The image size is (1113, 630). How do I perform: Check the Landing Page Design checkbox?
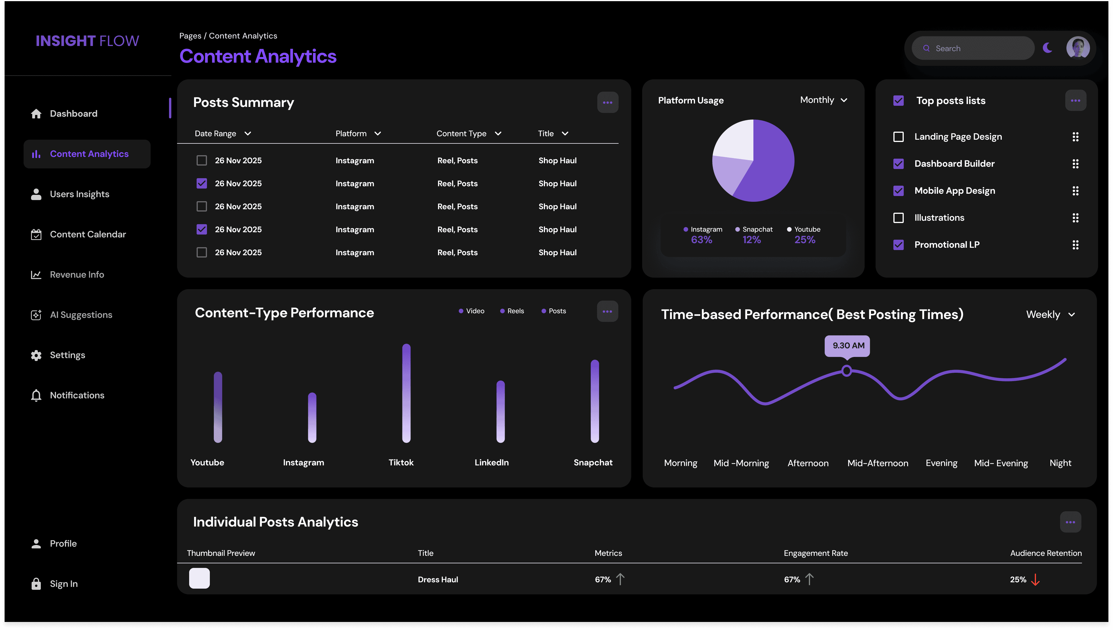[x=898, y=137]
